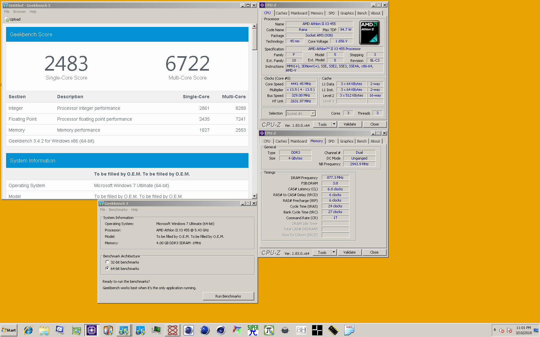This screenshot has width=540, height=337.
Task: Open the memory chip taskbar icon
Action: pyautogui.click(x=333, y=330)
